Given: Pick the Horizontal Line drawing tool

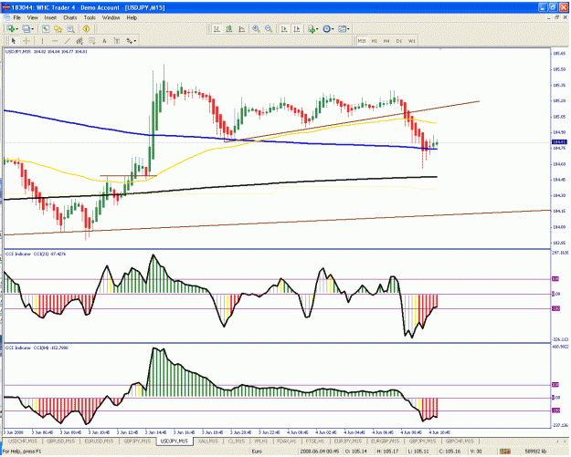Looking at the screenshot, I should 55,41.
